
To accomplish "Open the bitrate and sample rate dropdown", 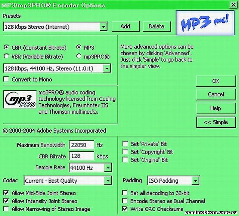I will (107, 68).
